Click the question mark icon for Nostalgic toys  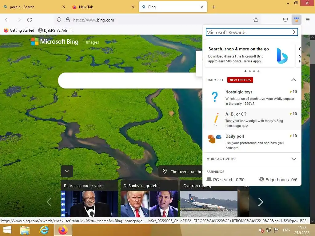coord(214,97)
